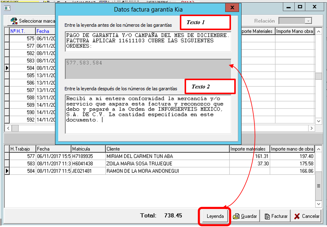The image size is (327, 227).
Task: Click H.Trabajo 583 in the lower grid
Action: point(31,164)
